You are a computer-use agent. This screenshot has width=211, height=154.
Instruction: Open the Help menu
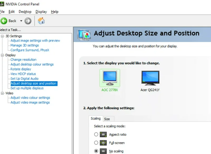click(55, 12)
